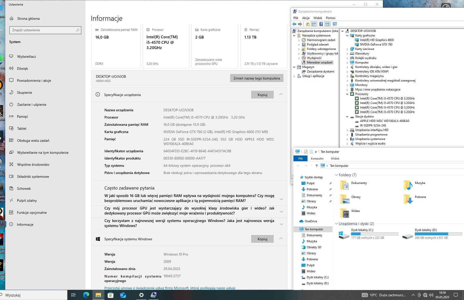Click the monitor scan hardware toolbar icon
464x300 pixels.
pyautogui.click(x=335, y=24)
